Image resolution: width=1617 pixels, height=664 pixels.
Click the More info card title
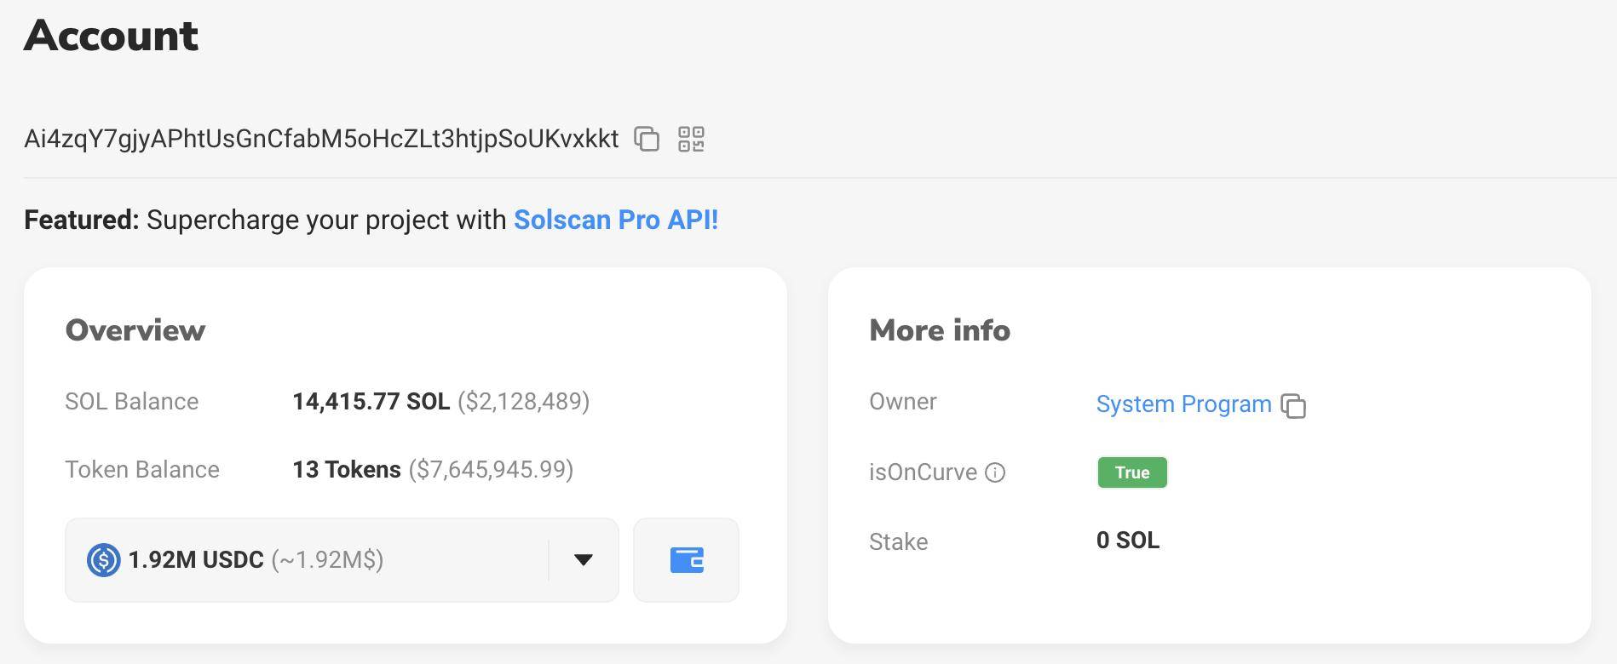click(x=940, y=330)
